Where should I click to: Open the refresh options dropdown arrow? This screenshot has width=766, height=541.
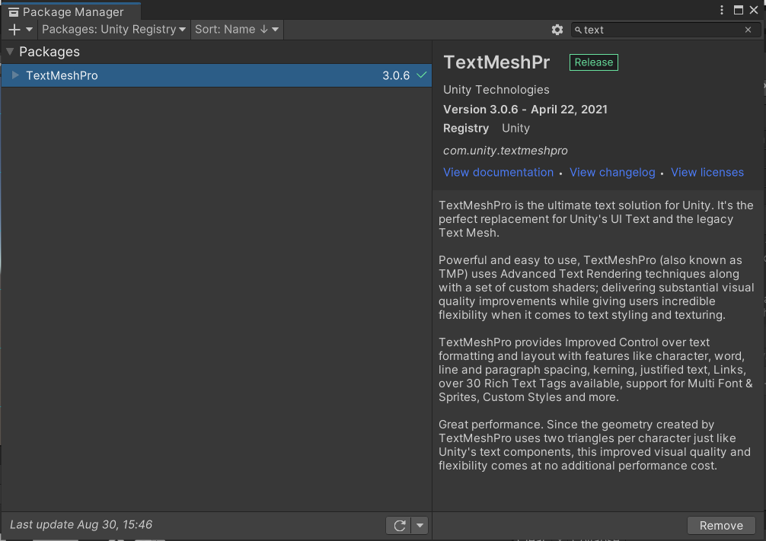(x=420, y=525)
